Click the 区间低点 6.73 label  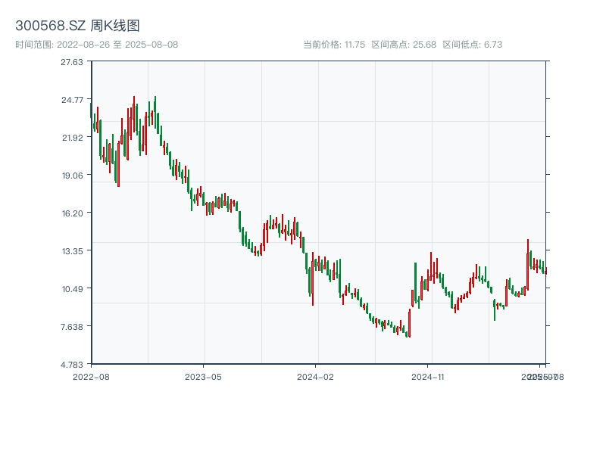pos(472,45)
